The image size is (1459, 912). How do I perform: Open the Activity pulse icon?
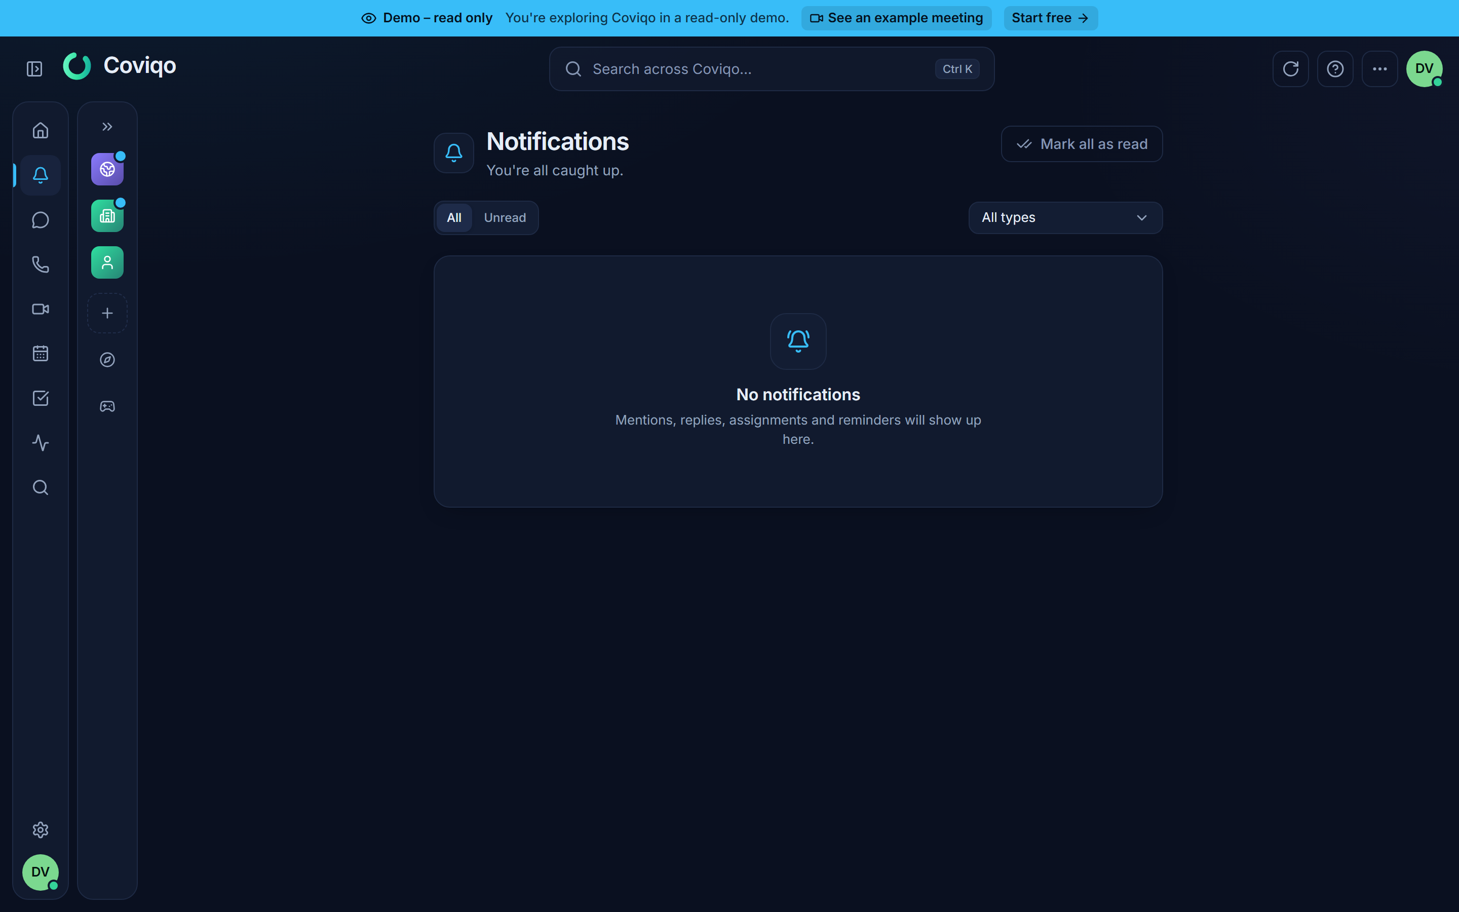point(41,443)
